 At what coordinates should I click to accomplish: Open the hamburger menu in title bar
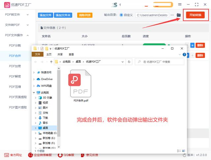pyautogui.click(x=180, y=4)
